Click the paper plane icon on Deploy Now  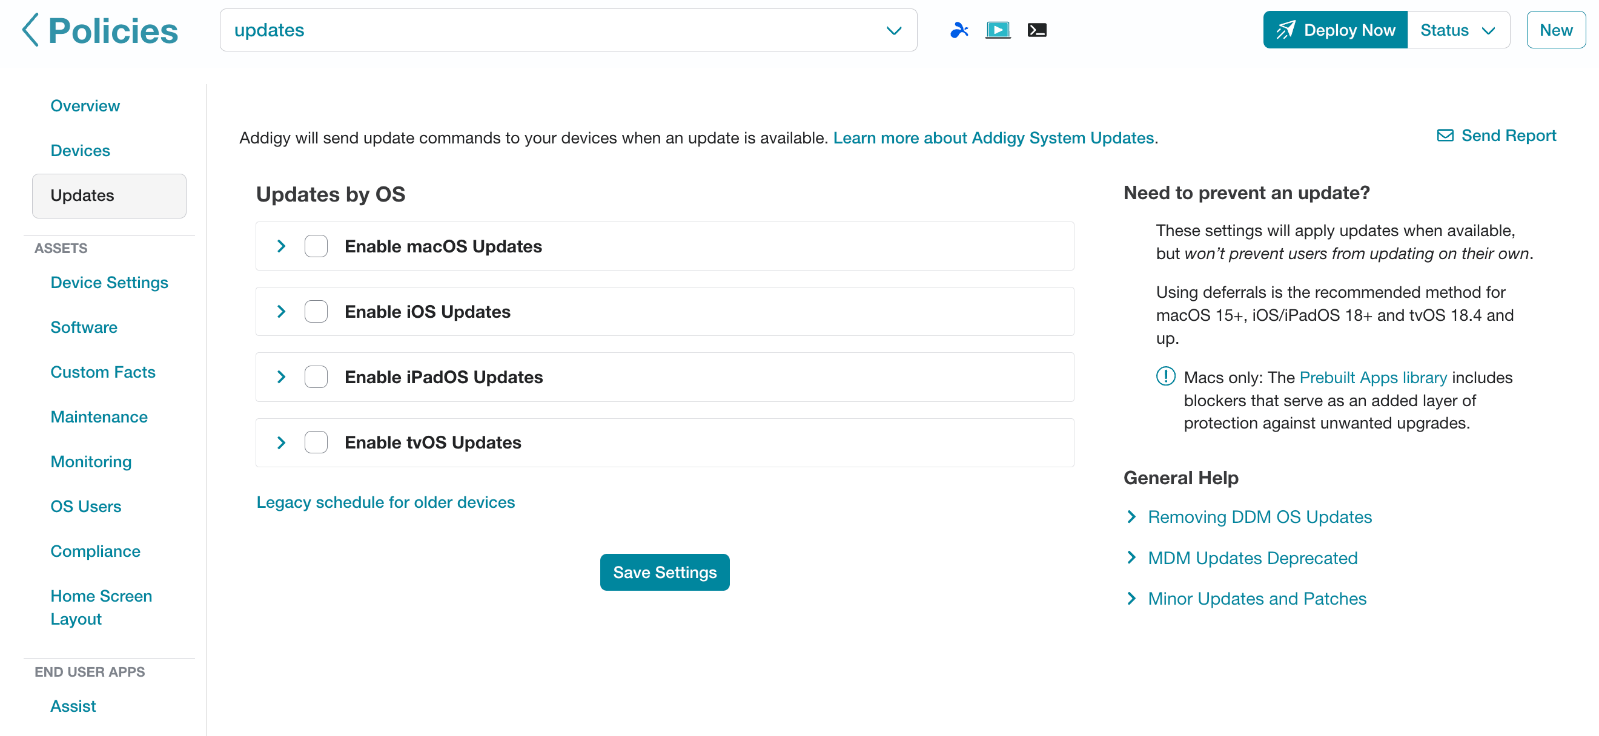pyautogui.click(x=1285, y=30)
